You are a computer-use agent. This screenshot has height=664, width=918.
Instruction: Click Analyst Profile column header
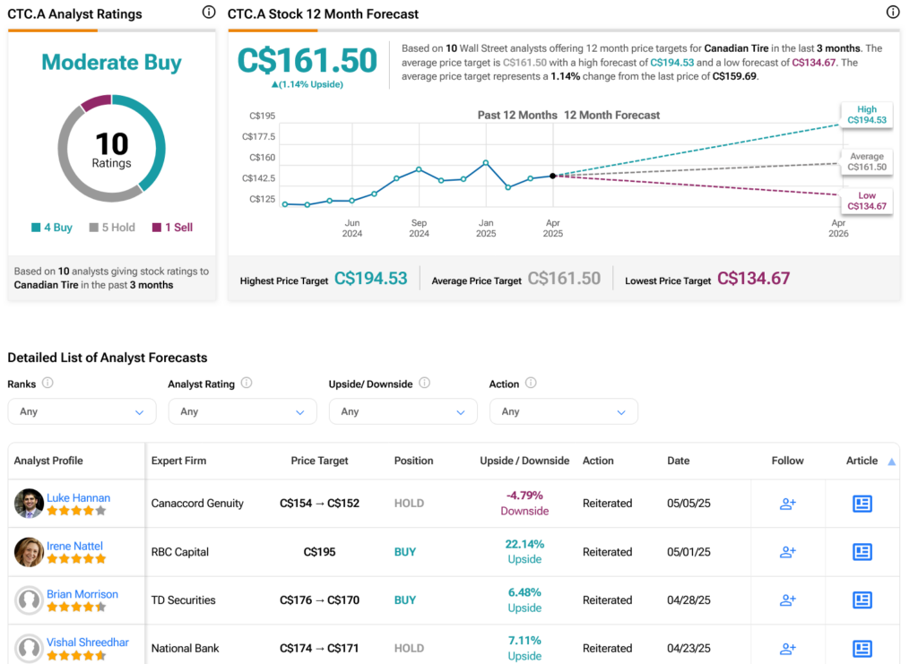click(48, 461)
